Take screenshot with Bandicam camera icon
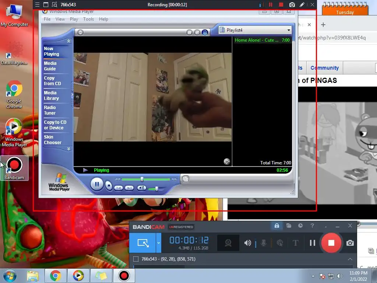 350,243
